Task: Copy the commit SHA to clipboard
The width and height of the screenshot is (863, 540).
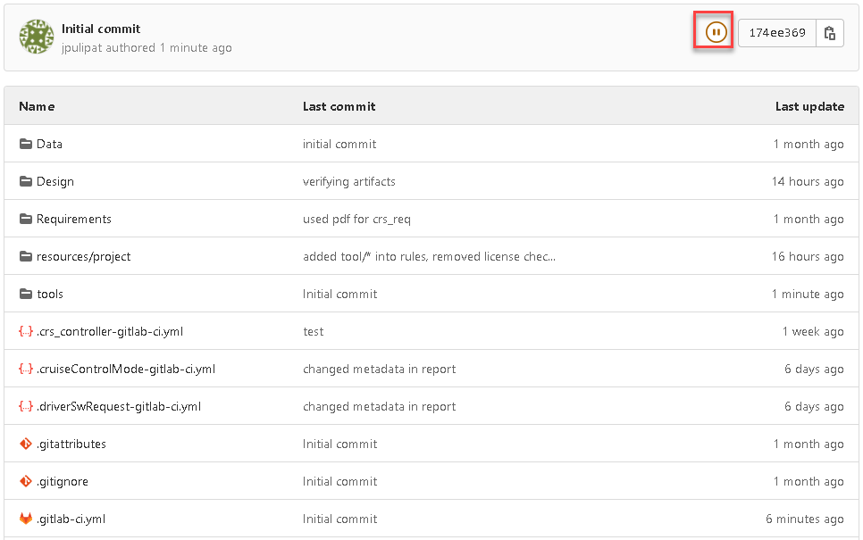Action: pos(829,32)
